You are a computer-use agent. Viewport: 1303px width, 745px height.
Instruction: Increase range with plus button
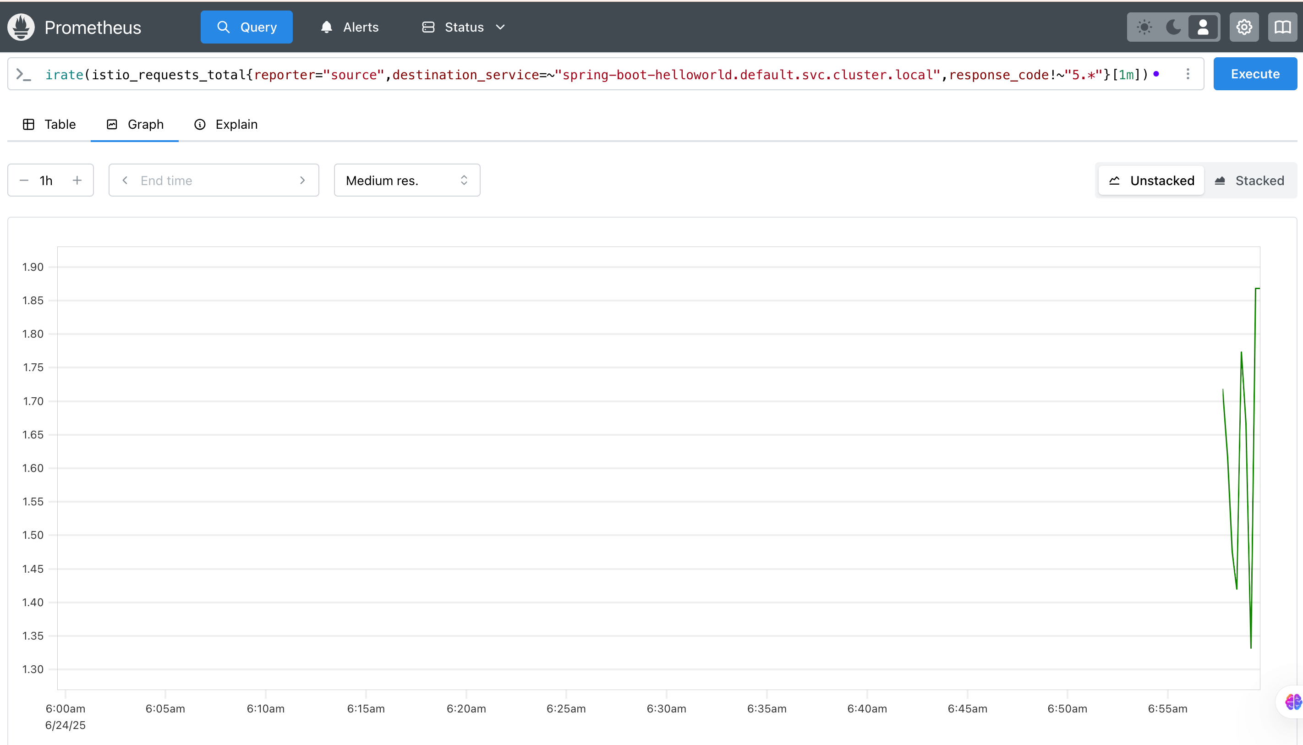77,181
